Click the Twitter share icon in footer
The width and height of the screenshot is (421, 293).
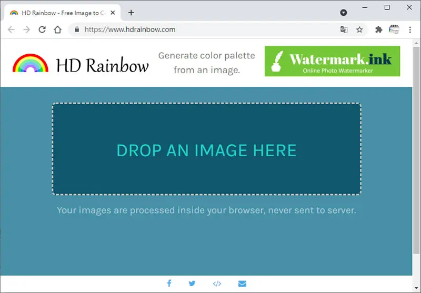click(192, 284)
